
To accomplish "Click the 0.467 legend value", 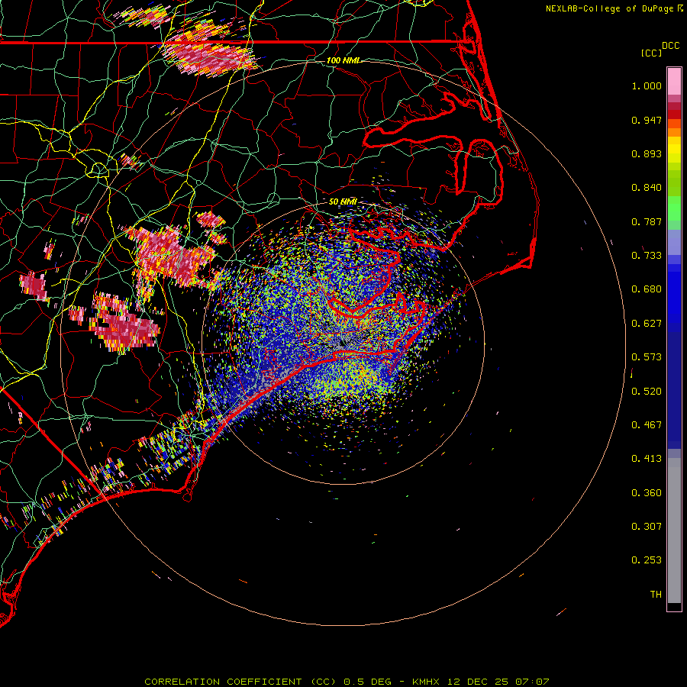I will pos(647,425).
